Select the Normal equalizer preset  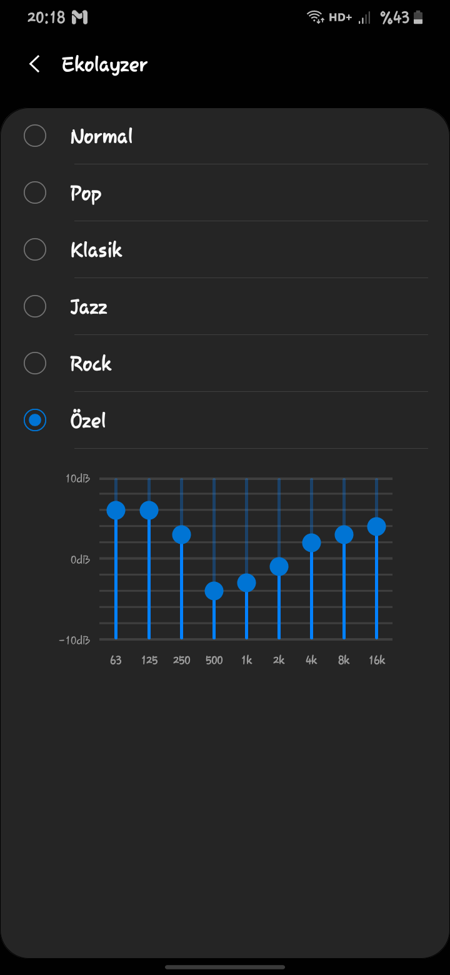[x=35, y=136]
